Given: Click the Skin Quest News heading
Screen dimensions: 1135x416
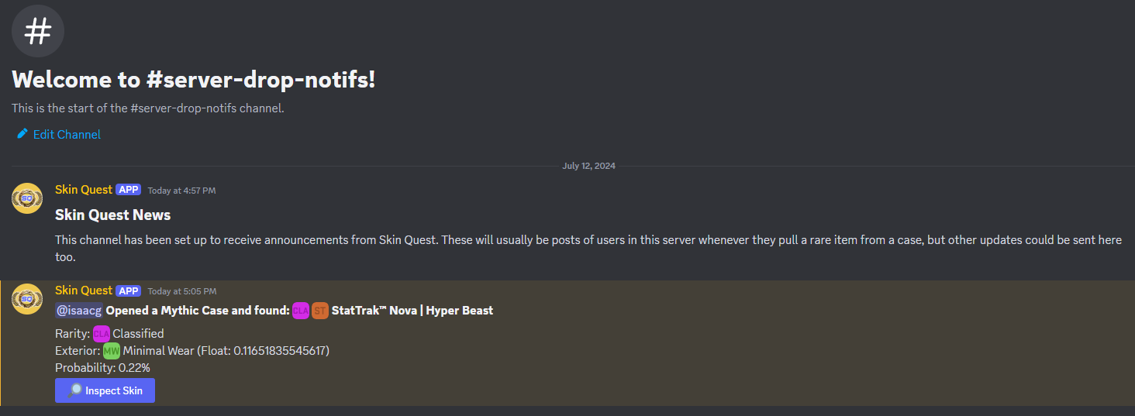Looking at the screenshot, I should point(113,215).
